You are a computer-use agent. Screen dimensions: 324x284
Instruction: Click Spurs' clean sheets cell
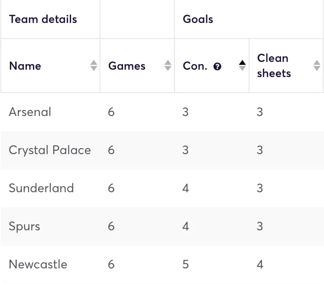coord(260,226)
